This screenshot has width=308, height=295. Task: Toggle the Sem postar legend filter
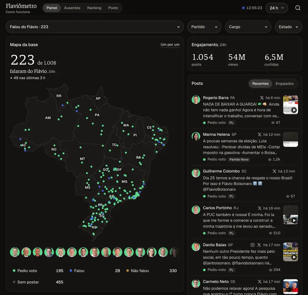38,282
